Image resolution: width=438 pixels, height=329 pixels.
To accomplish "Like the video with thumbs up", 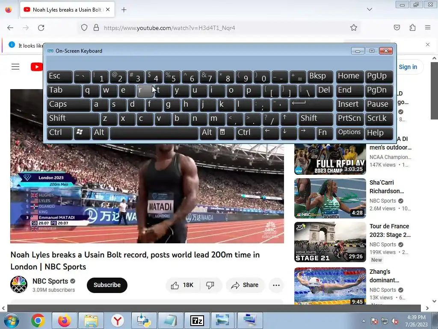I will pyautogui.click(x=182, y=285).
